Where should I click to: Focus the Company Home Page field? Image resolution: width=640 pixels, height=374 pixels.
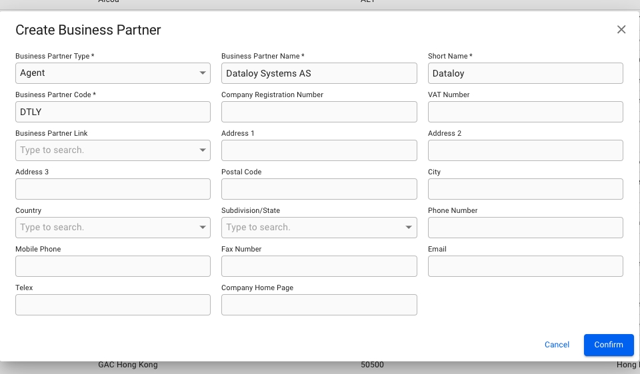[x=319, y=305]
